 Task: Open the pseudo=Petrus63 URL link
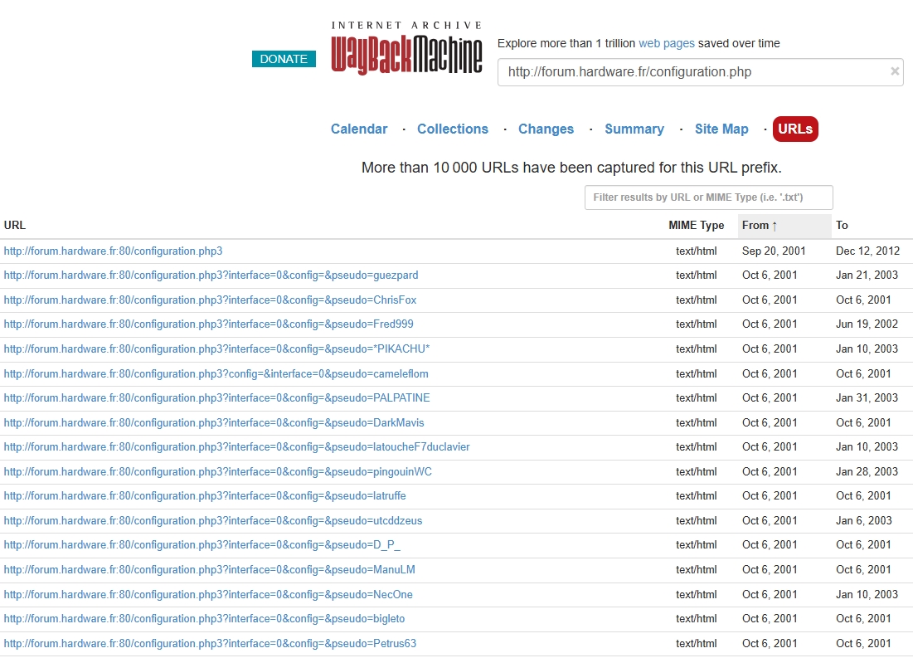click(x=210, y=643)
